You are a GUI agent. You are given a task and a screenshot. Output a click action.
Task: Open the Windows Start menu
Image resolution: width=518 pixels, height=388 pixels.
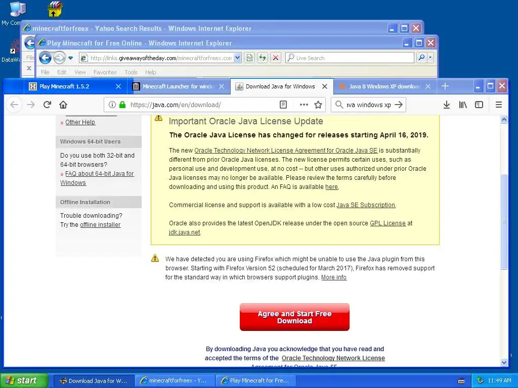(x=24, y=381)
